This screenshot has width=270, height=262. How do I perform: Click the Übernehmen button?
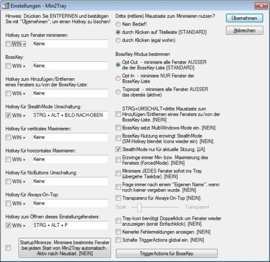(x=245, y=18)
